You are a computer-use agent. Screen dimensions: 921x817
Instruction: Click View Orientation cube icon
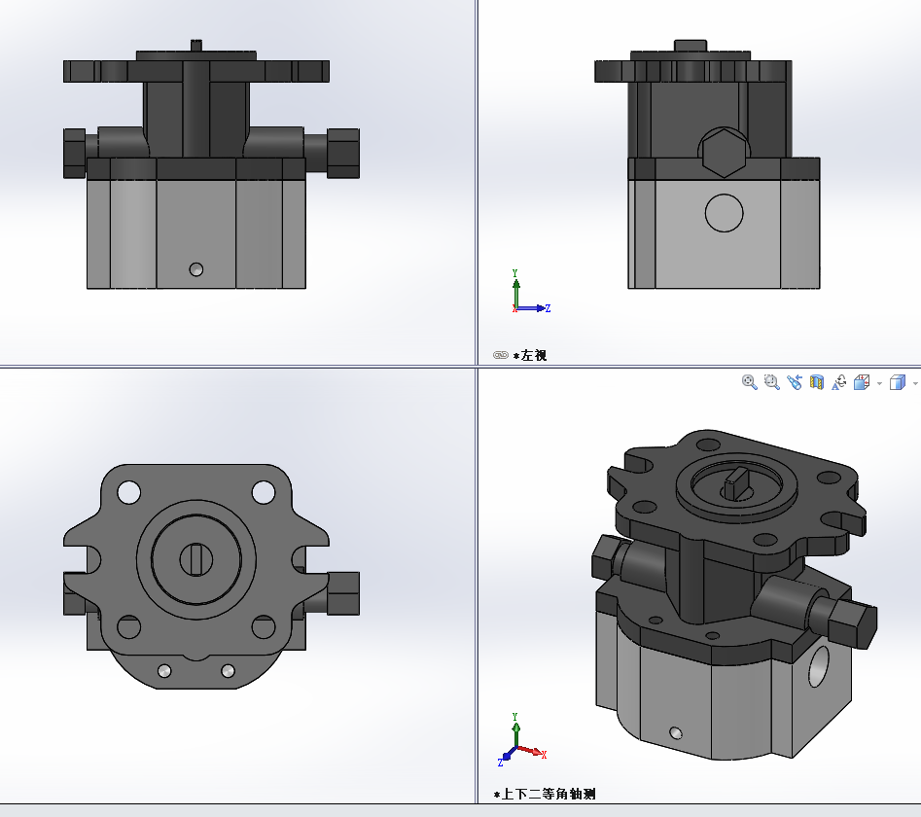[x=862, y=382]
